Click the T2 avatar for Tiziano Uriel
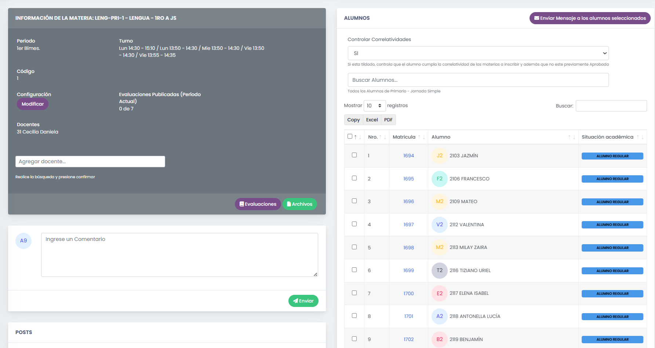Viewport: 655px width, 348px height. pos(439,271)
